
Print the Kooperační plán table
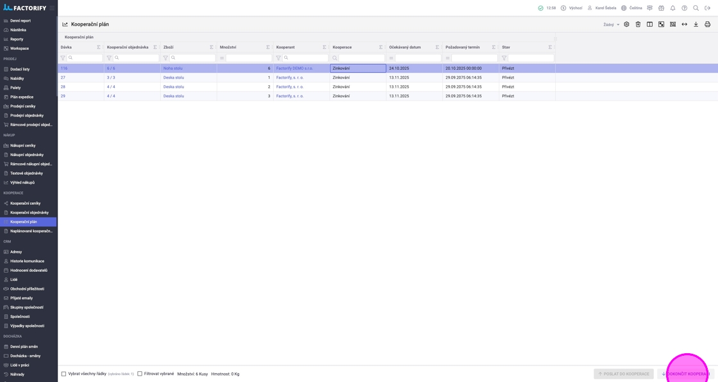click(708, 24)
